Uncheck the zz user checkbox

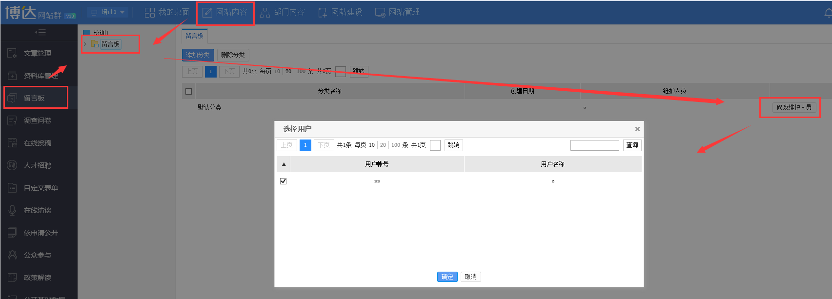click(284, 181)
